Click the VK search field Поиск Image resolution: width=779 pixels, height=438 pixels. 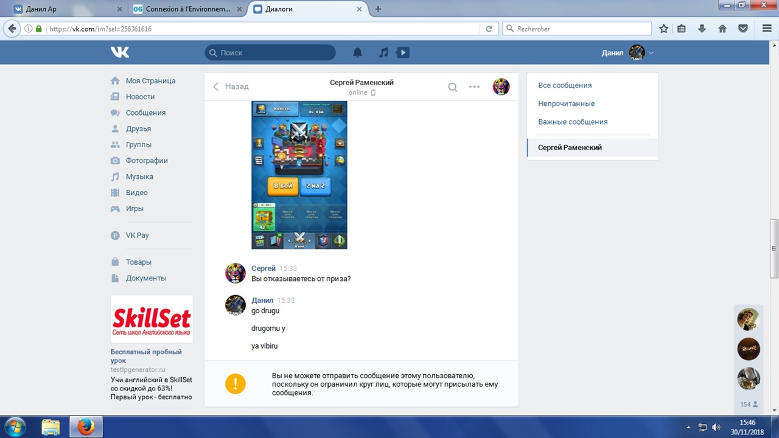pos(270,53)
